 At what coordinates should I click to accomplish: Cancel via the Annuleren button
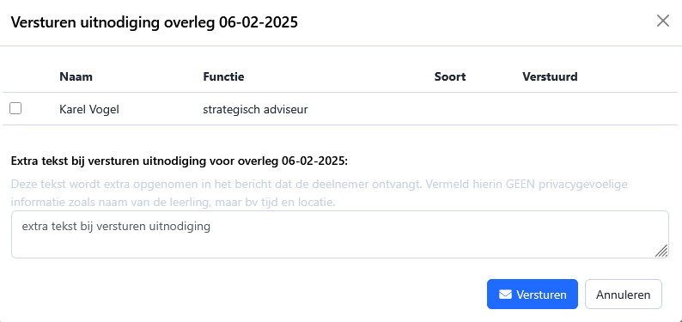pyautogui.click(x=624, y=295)
